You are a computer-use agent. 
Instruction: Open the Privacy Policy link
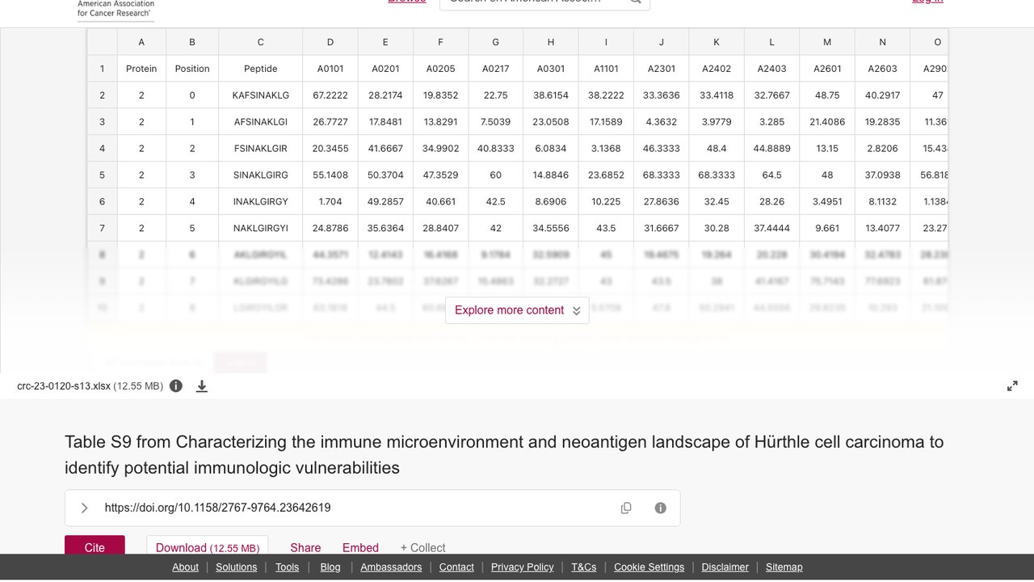(x=523, y=567)
